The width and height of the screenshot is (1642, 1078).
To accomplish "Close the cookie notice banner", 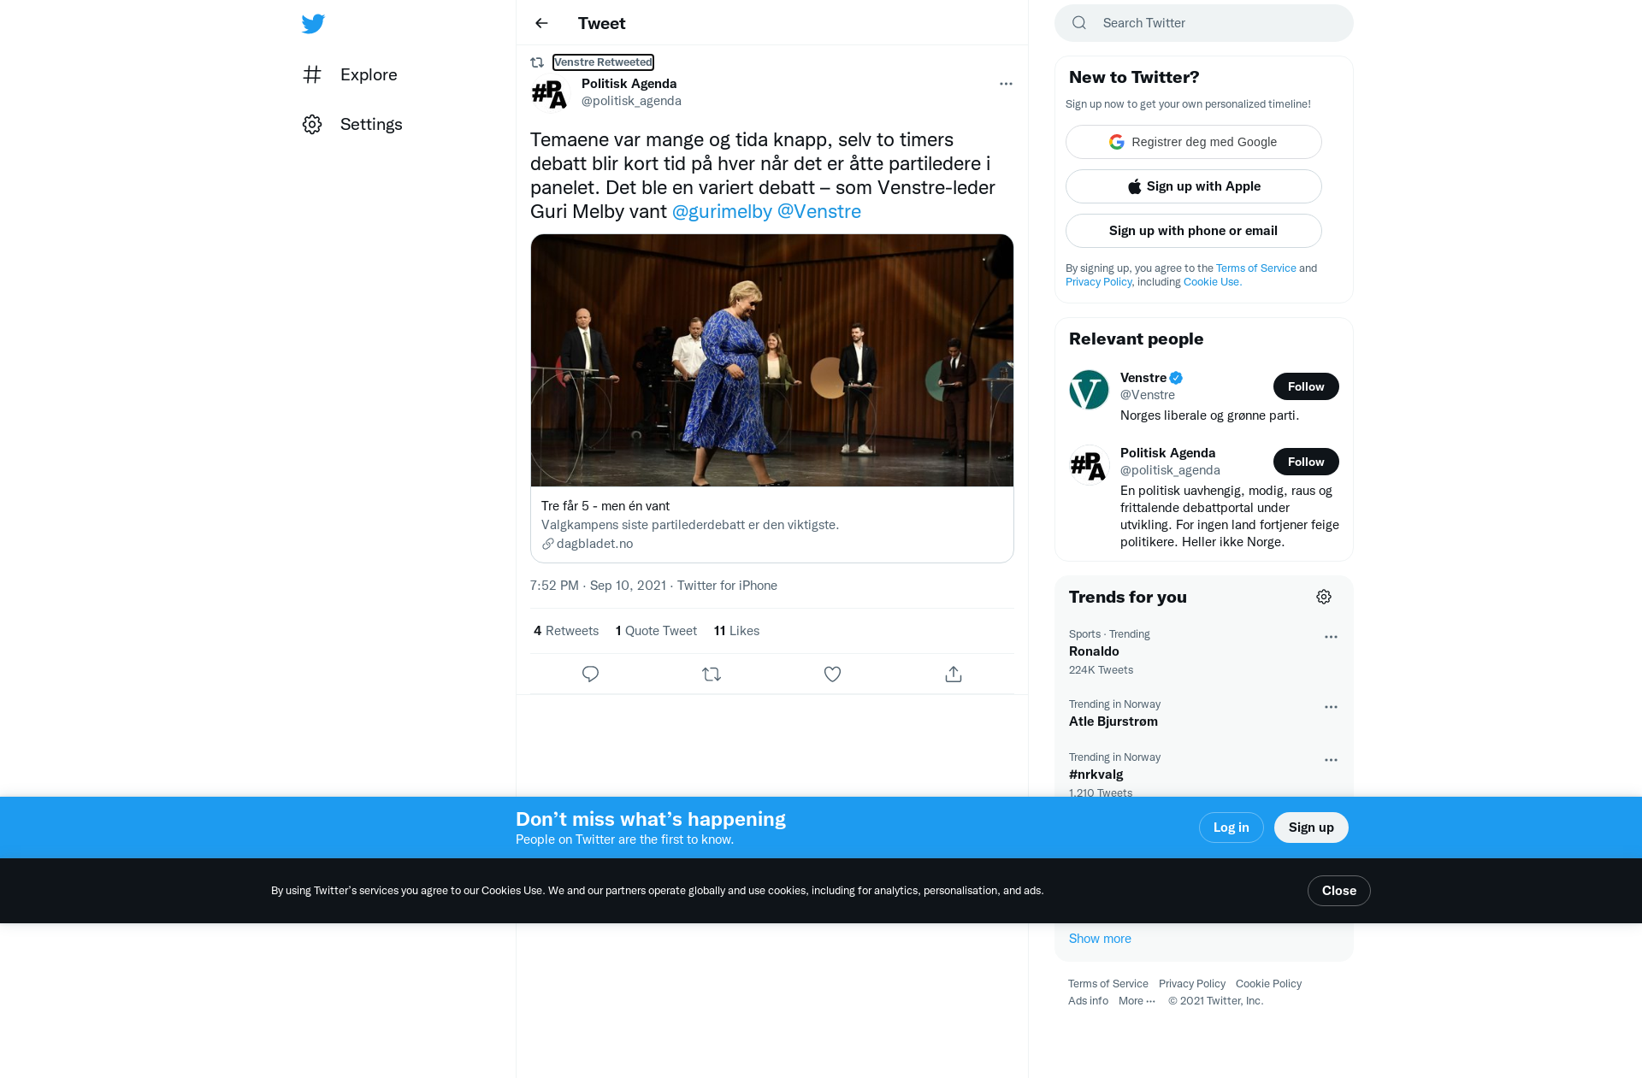I will (x=1339, y=891).
